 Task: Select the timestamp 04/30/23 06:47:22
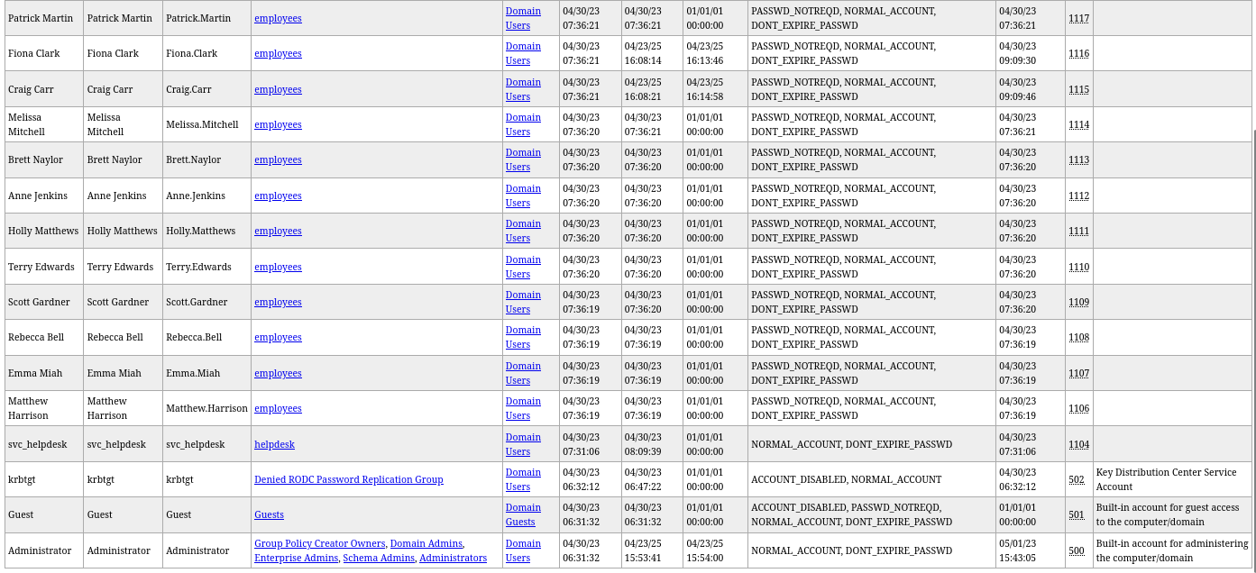(x=643, y=479)
